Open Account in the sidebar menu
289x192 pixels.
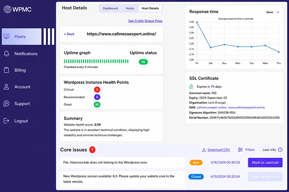tap(22, 87)
